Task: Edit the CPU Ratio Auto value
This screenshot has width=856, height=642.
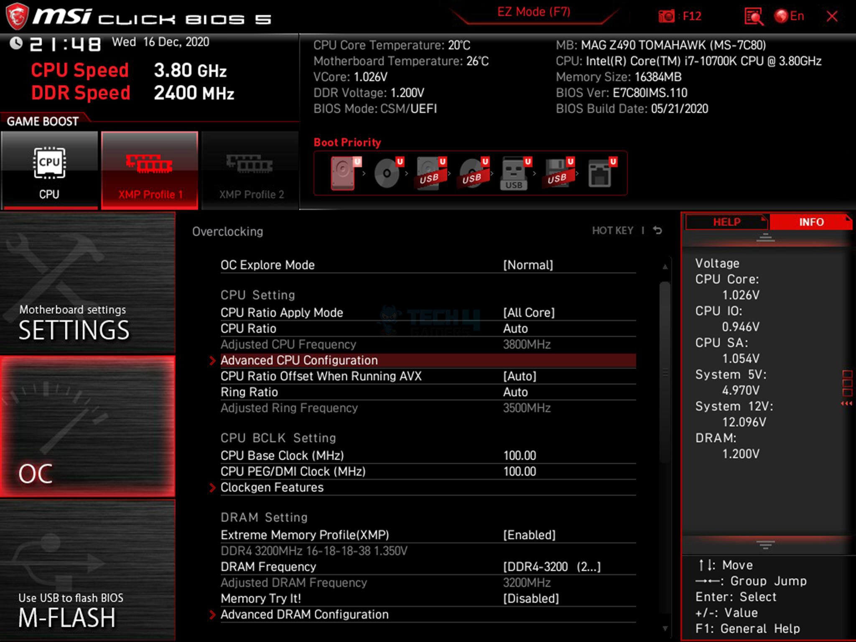Action: [x=515, y=329]
